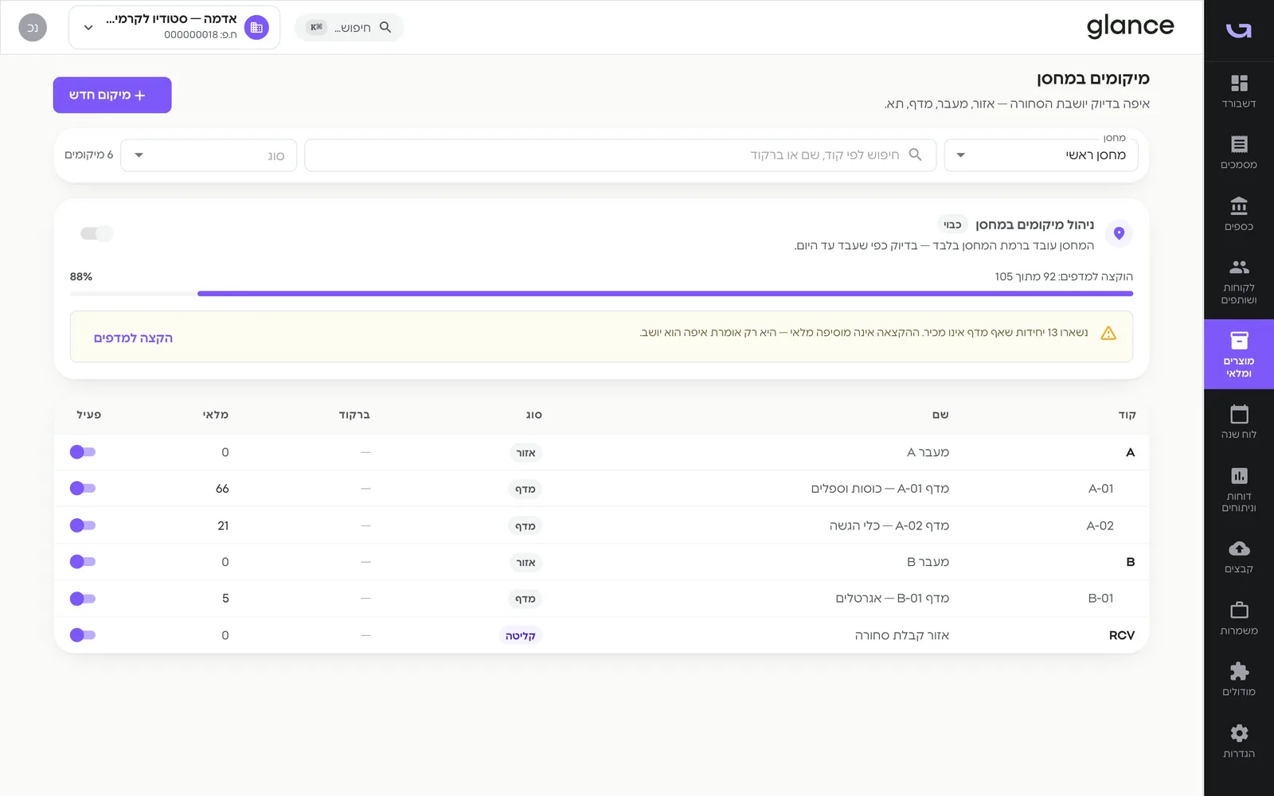Select משמרות shifts in the sidebar
This screenshot has width=1274, height=796.
(x=1239, y=618)
